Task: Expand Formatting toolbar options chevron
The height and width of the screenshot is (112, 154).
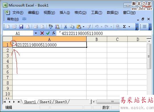Action: [150, 27]
